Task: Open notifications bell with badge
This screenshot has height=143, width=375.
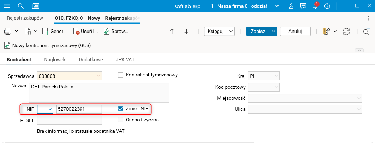Action: [x=316, y=6]
